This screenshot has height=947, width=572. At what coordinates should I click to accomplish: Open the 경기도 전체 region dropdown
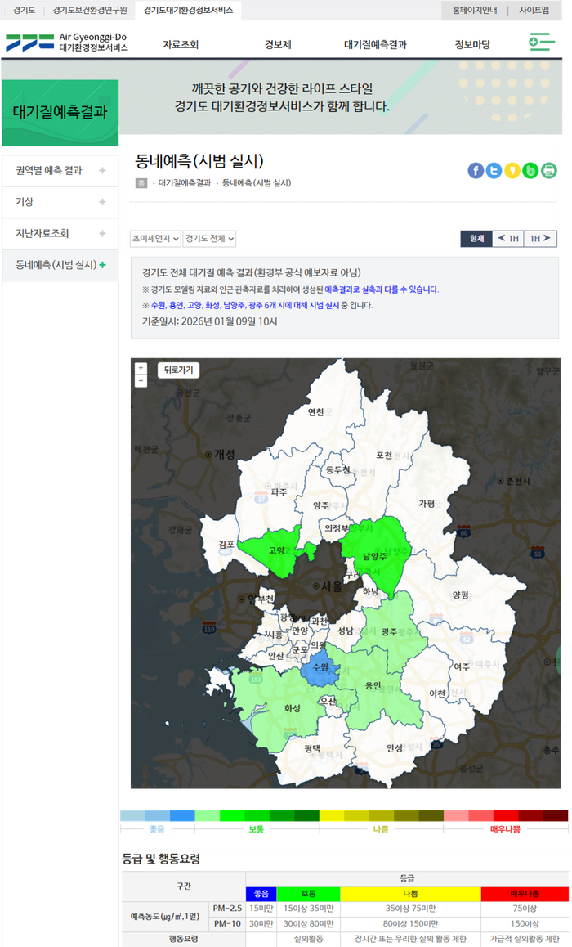click(209, 239)
